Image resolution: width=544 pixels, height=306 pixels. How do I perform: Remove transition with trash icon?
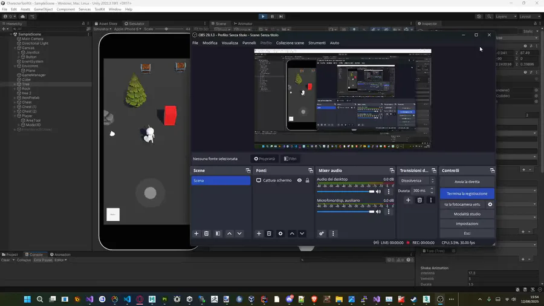point(419,200)
